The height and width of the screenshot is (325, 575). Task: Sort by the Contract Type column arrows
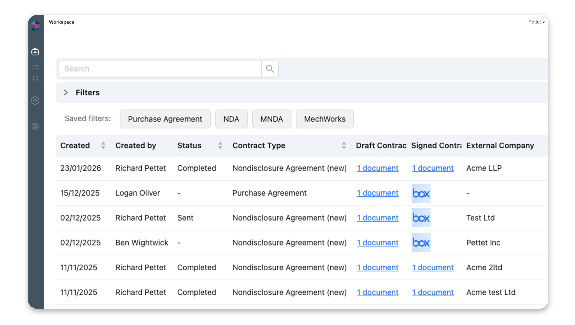pos(344,145)
